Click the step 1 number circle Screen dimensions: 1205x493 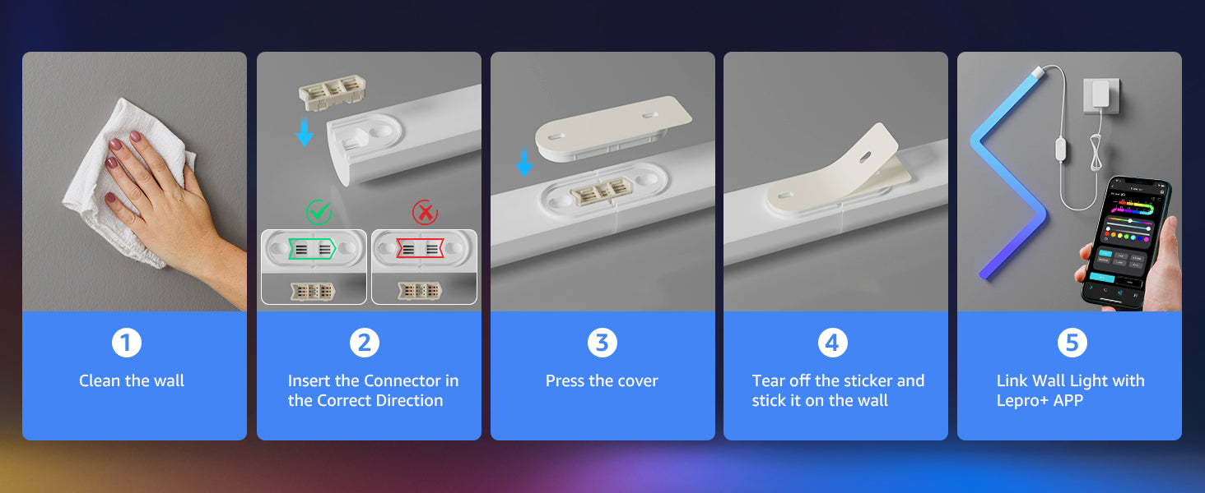(126, 343)
